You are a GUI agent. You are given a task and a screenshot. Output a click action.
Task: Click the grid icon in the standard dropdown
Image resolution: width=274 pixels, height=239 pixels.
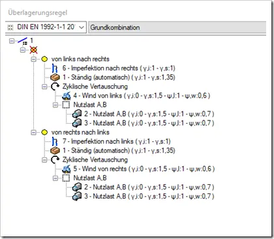pyautogui.click(x=10, y=27)
